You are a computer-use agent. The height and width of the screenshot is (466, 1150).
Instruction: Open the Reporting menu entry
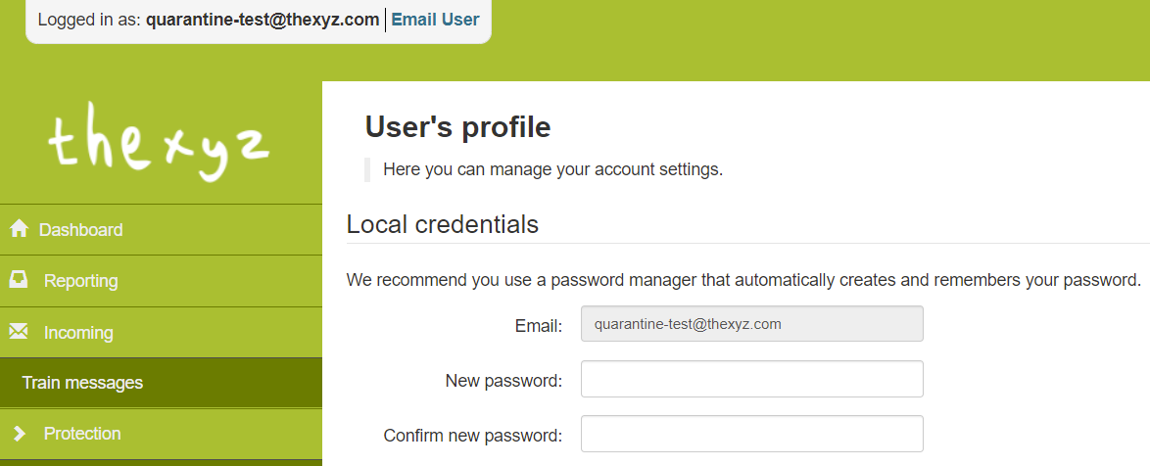click(161, 281)
